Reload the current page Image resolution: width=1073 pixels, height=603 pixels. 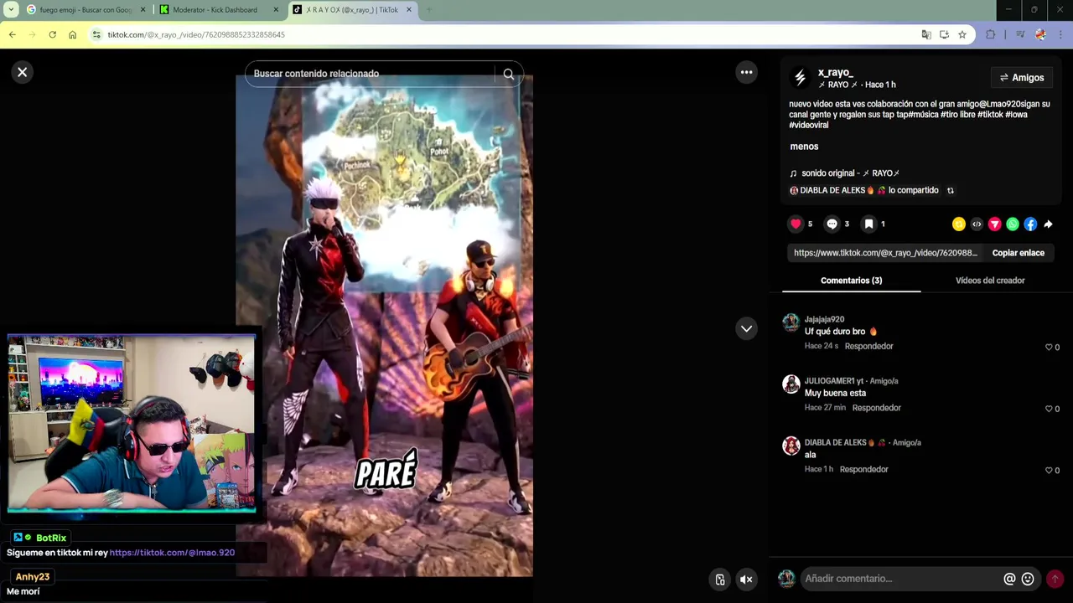52,34
